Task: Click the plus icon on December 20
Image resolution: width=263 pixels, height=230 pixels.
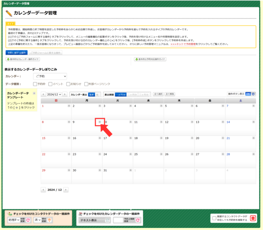Action: point(223,138)
